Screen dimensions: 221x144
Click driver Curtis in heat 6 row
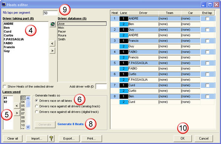pos(143,74)
